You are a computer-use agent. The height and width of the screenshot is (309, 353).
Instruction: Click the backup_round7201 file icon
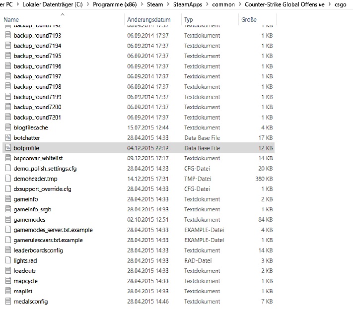coord(8,117)
